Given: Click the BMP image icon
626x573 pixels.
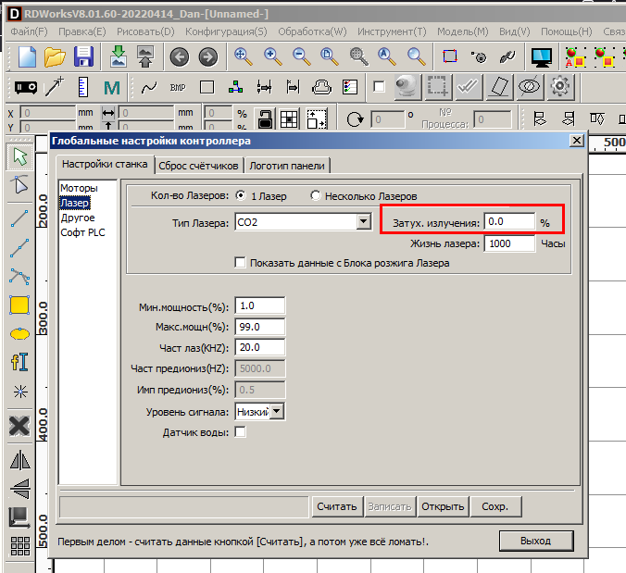Looking at the screenshot, I should point(178,87).
